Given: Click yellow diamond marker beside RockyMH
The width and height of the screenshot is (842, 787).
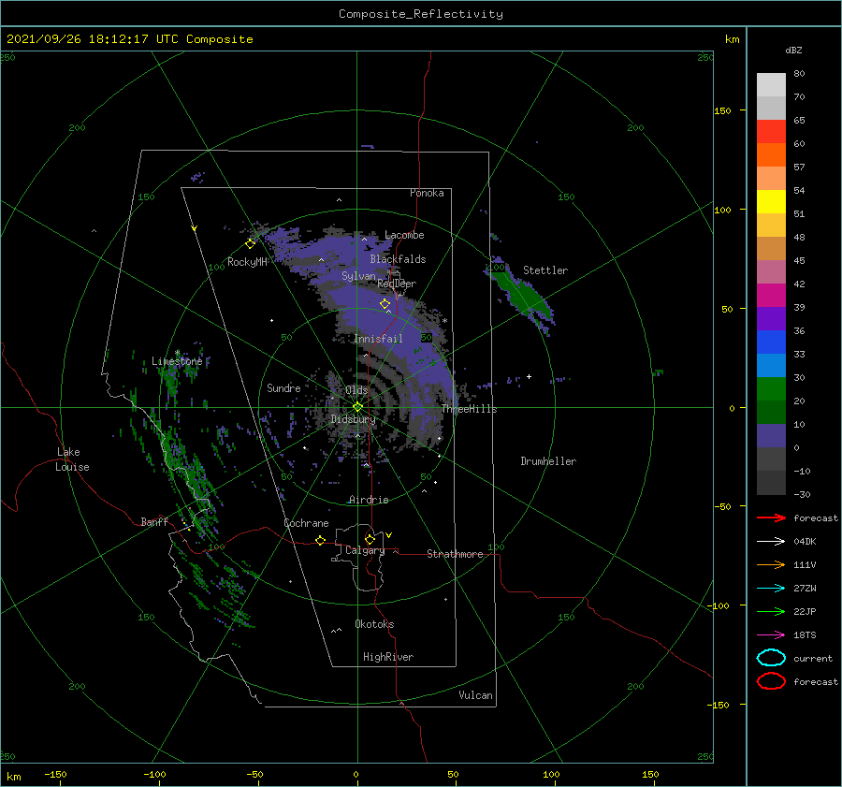Looking at the screenshot, I should pyautogui.click(x=250, y=244).
